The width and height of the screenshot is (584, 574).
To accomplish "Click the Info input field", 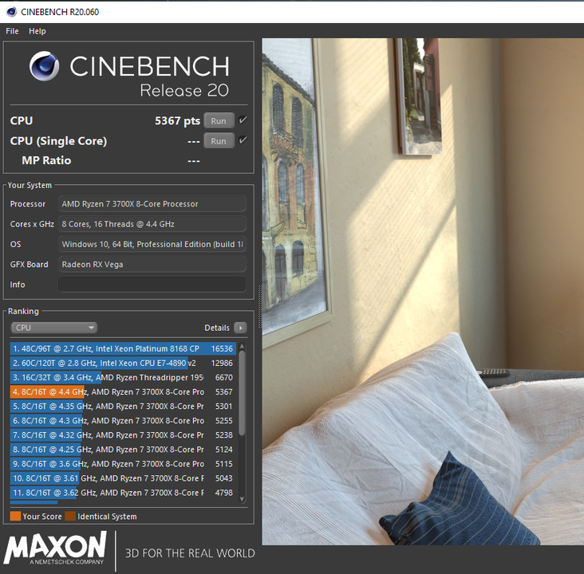I will click(152, 285).
